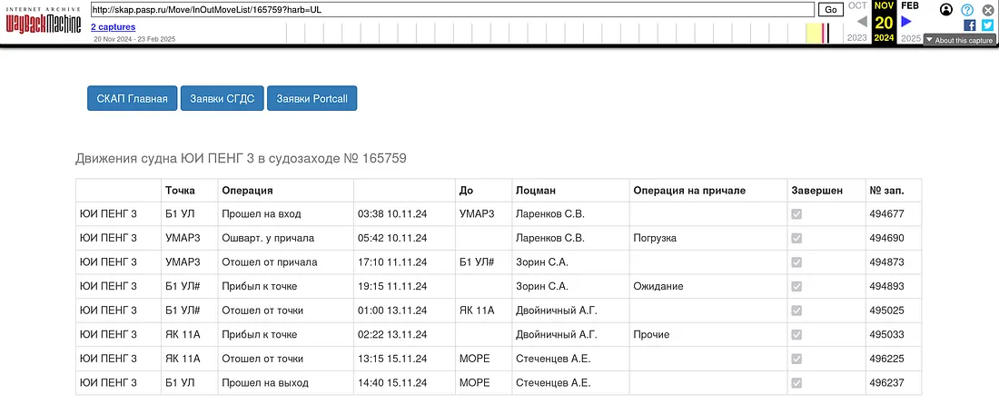The width and height of the screenshot is (999, 414).
Task: Select FEB month in capture navigation
Action: click(910, 5)
